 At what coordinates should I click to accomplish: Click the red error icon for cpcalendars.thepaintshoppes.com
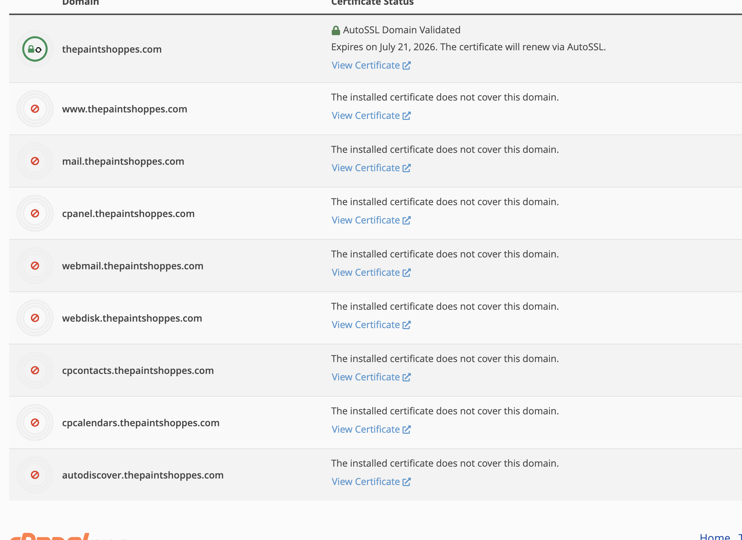coord(35,422)
